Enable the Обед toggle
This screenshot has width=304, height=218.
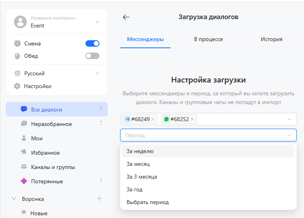pyautogui.click(x=92, y=56)
